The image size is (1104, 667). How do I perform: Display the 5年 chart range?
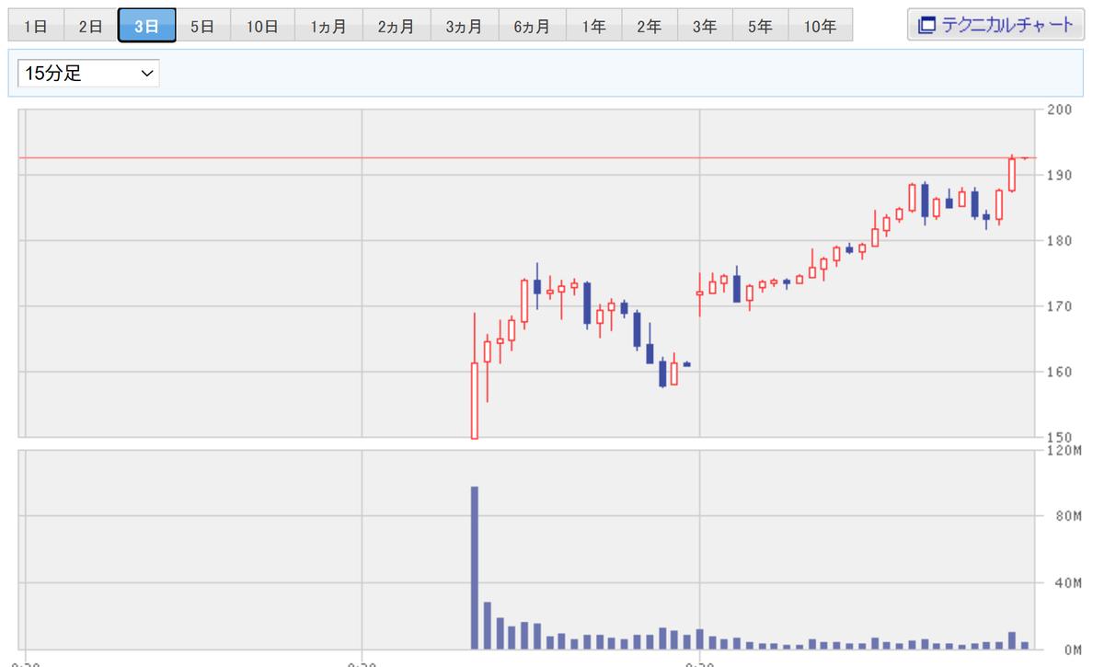(x=760, y=26)
